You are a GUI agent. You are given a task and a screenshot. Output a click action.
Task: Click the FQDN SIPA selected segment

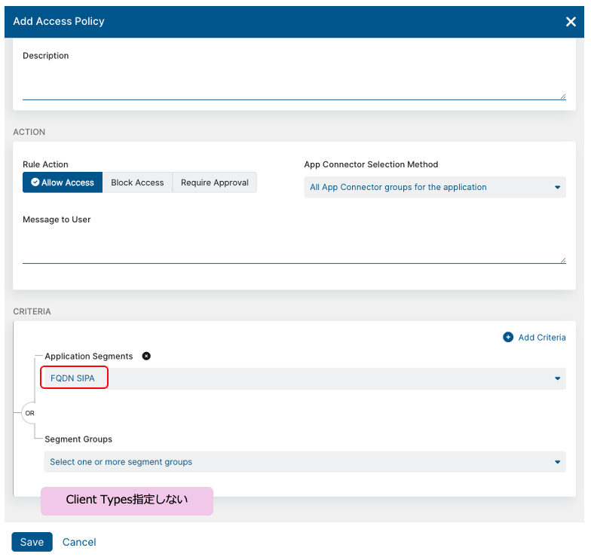pyautogui.click(x=72, y=378)
